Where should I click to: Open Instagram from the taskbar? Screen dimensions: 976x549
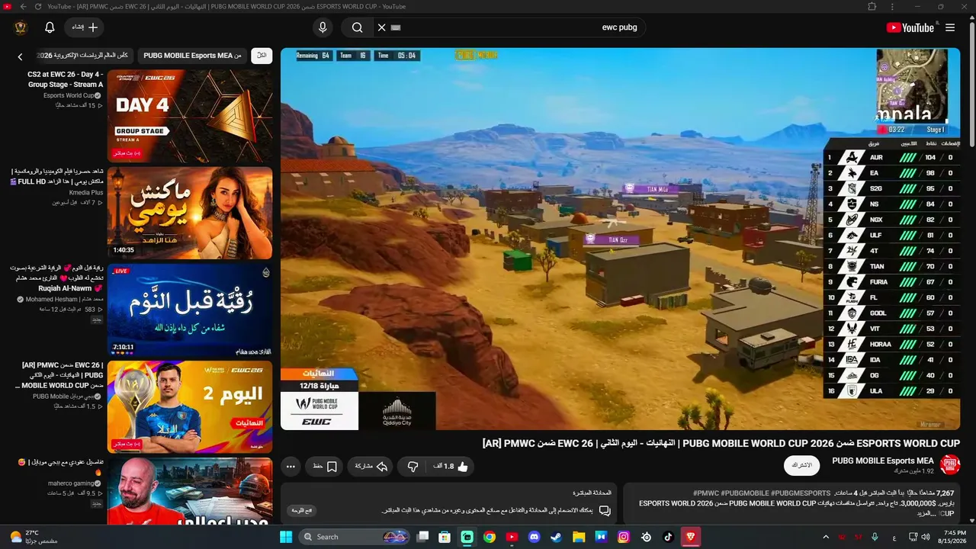pyautogui.click(x=624, y=537)
